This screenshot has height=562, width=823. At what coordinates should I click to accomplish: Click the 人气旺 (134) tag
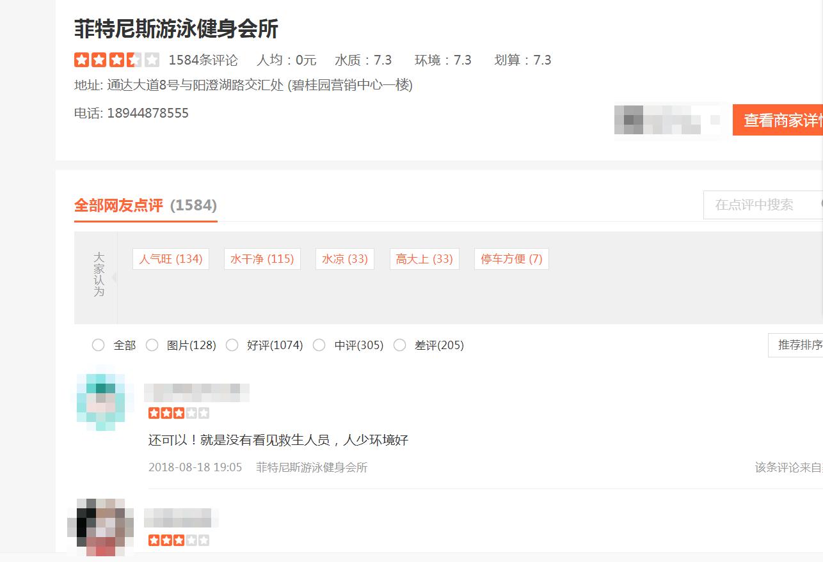click(170, 259)
